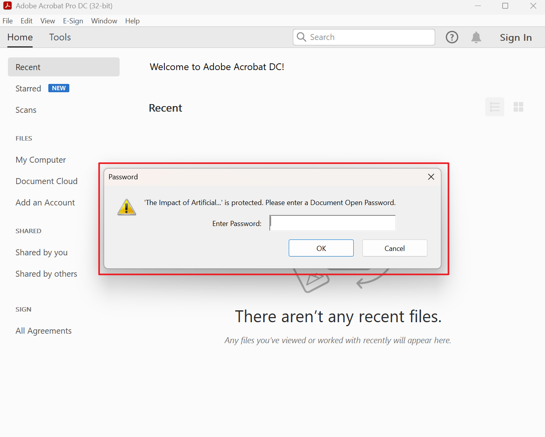Cancel the Password dialog

pyautogui.click(x=395, y=248)
